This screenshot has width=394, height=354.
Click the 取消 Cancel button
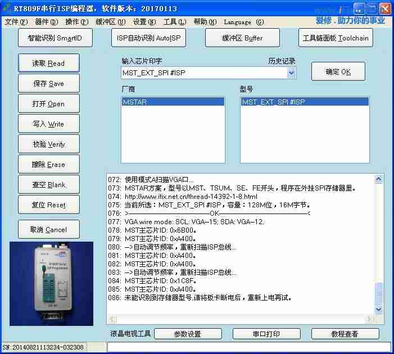(x=49, y=229)
